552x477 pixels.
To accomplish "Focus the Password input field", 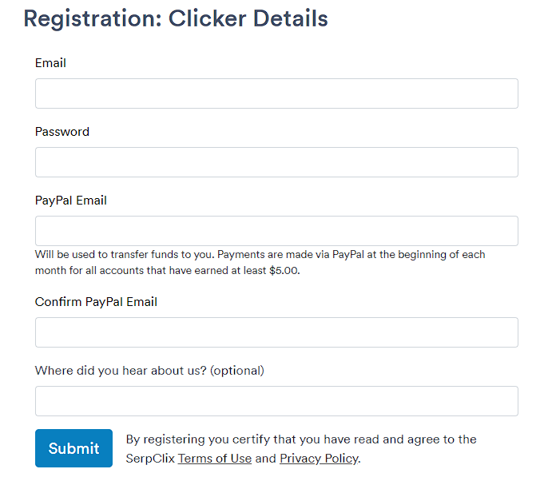I will pyautogui.click(x=276, y=162).
